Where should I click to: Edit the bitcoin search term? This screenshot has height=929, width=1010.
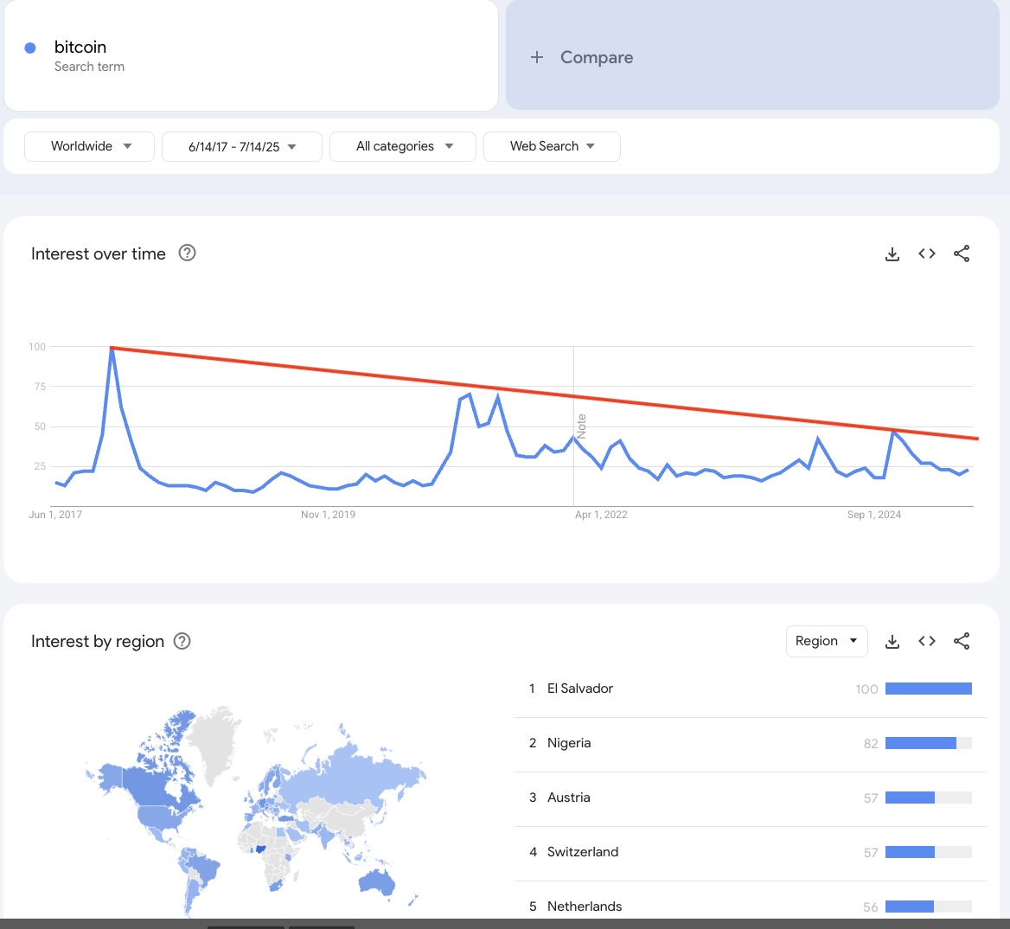coord(80,47)
